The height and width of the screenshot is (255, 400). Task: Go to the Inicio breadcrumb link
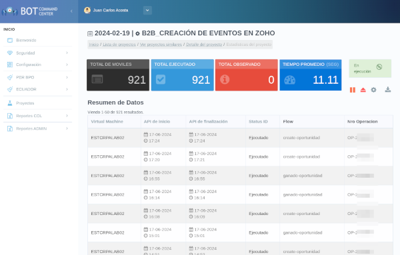93,45
